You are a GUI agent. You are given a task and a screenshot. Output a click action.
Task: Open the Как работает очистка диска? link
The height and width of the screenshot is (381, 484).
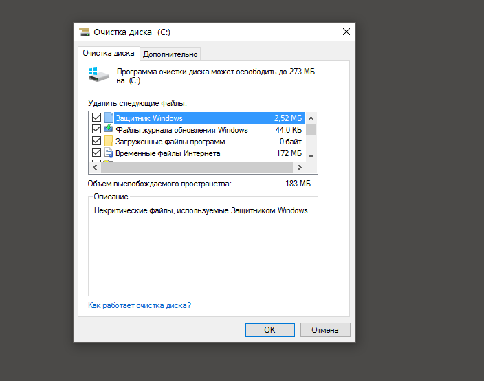pos(140,305)
